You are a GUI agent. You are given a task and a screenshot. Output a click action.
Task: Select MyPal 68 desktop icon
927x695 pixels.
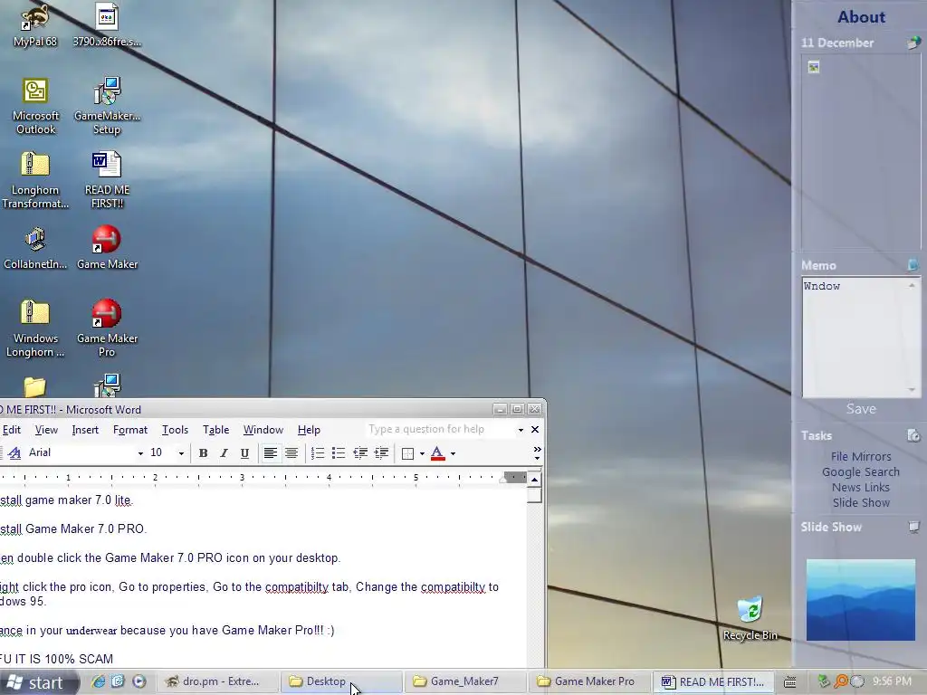tap(35, 26)
